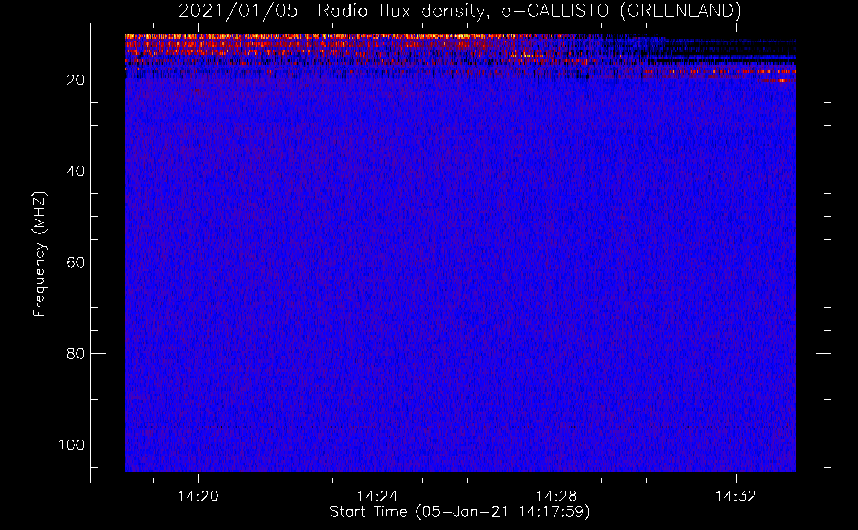858x530 pixels.
Task: Click the 14:24 time axis label
Action: pos(377,497)
